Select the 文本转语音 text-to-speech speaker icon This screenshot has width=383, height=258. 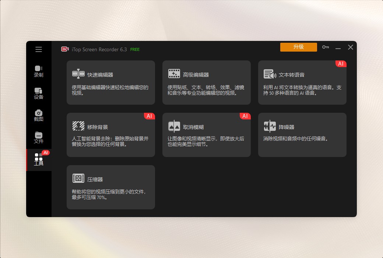click(x=270, y=73)
